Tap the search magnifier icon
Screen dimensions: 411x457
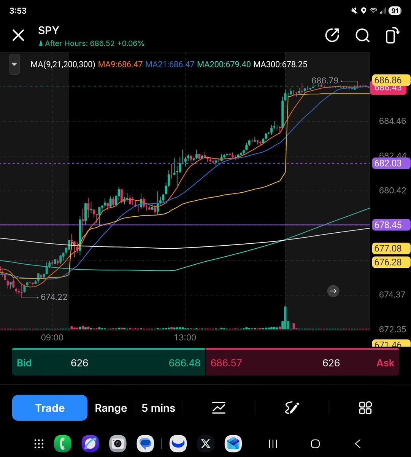[362, 35]
